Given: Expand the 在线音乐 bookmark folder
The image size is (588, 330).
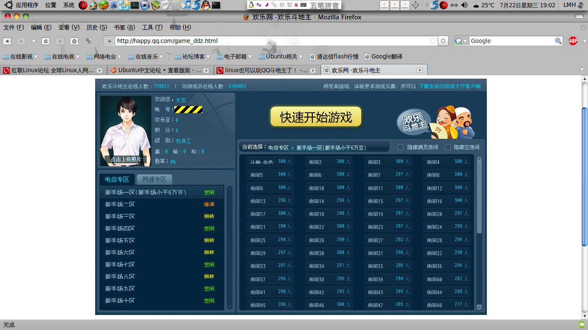Looking at the screenshot, I should (x=145, y=56).
